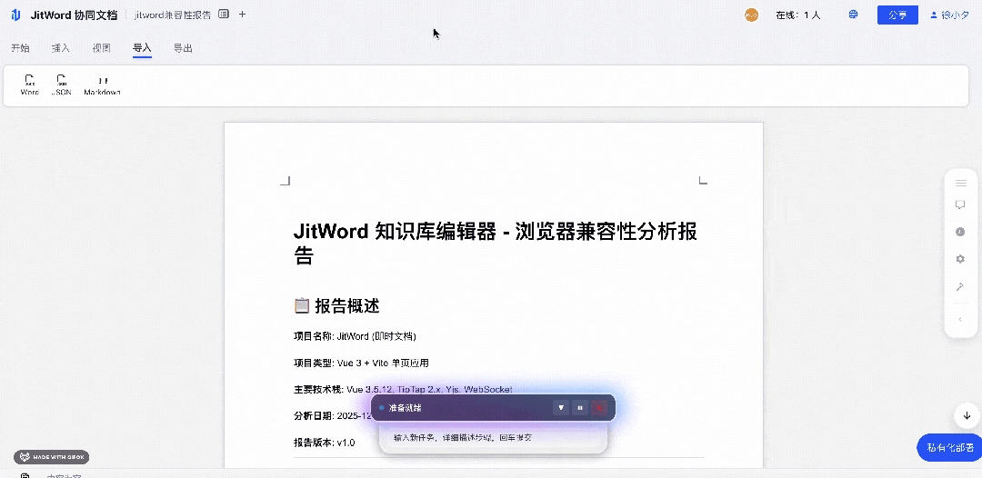Add a new document with the plus icon

(243, 14)
